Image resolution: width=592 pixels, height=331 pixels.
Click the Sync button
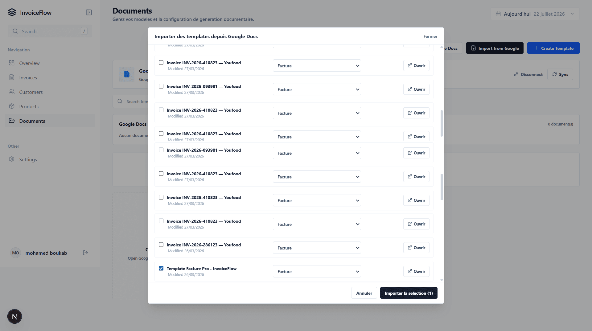click(560, 74)
